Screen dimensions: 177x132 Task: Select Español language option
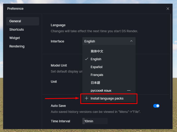point(109,67)
